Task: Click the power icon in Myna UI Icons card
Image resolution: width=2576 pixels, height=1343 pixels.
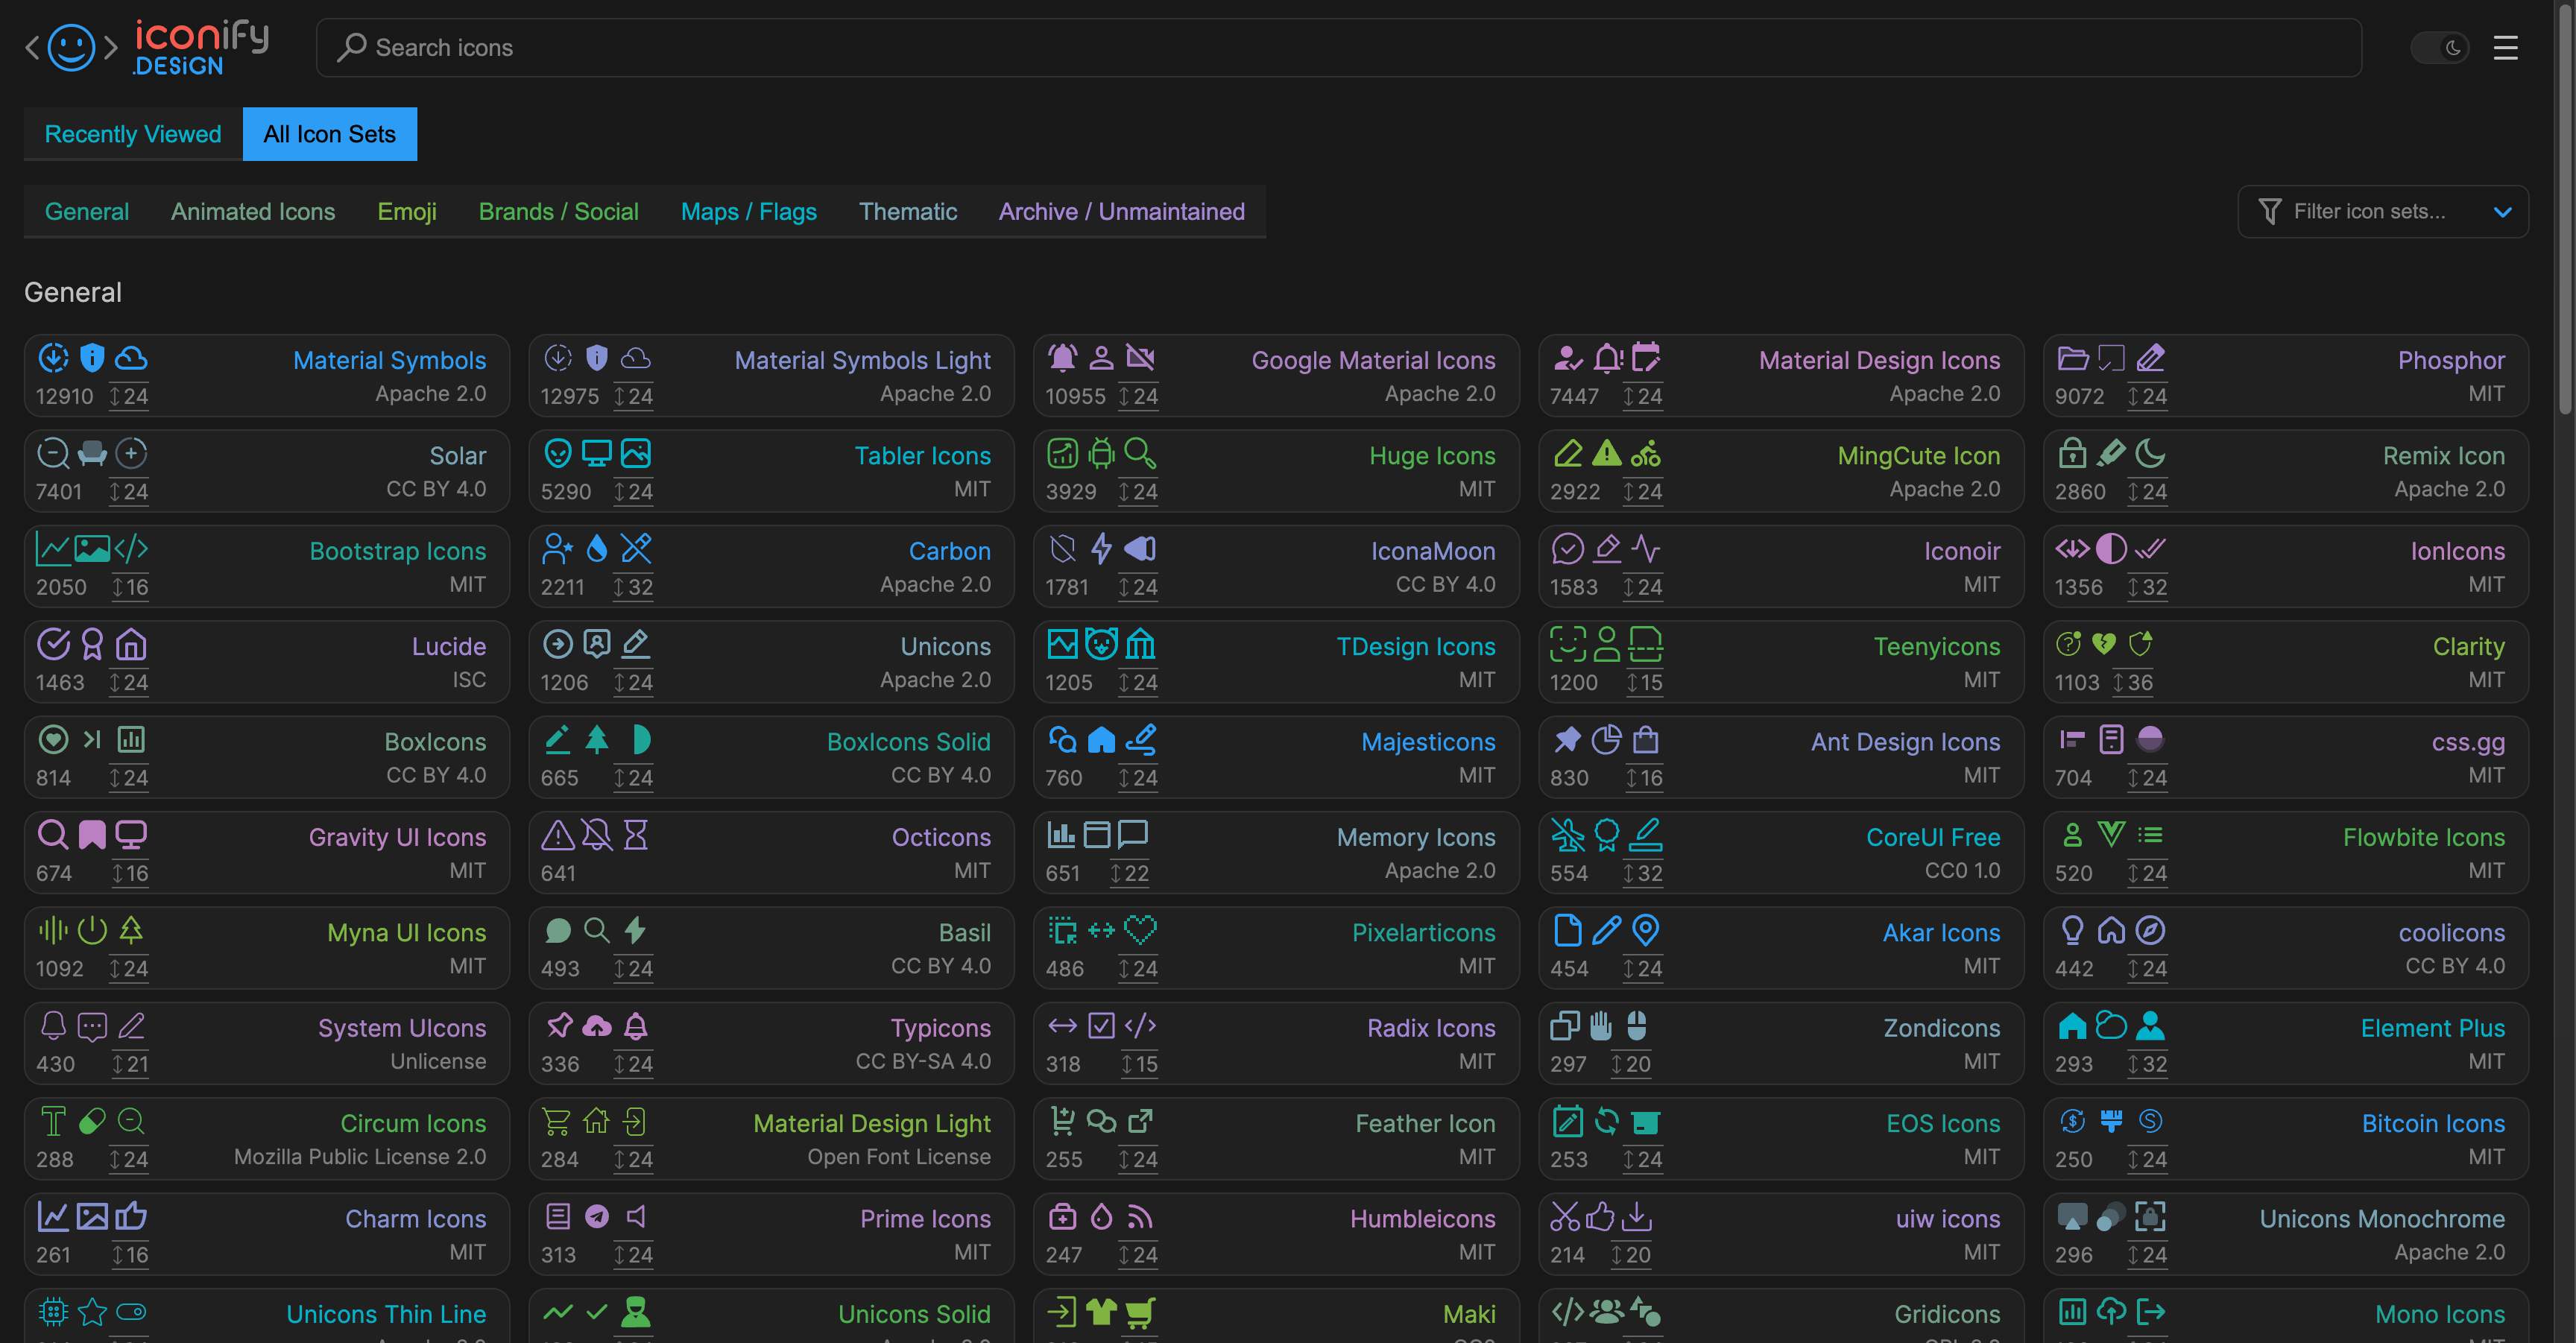Action: [92, 930]
